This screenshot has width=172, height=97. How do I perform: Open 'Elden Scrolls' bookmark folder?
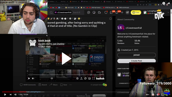point(69,8)
